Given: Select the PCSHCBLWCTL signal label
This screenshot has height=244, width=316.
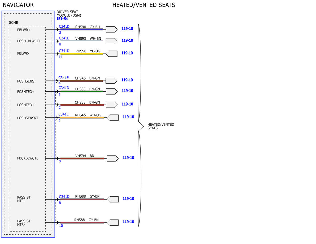Looking at the screenshot, I should tap(29, 41).
